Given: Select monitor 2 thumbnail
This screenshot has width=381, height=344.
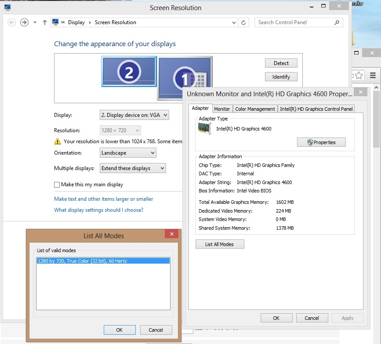Looking at the screenshot, I should coord(129,72).
